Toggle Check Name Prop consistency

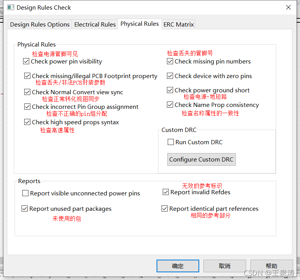170,105
